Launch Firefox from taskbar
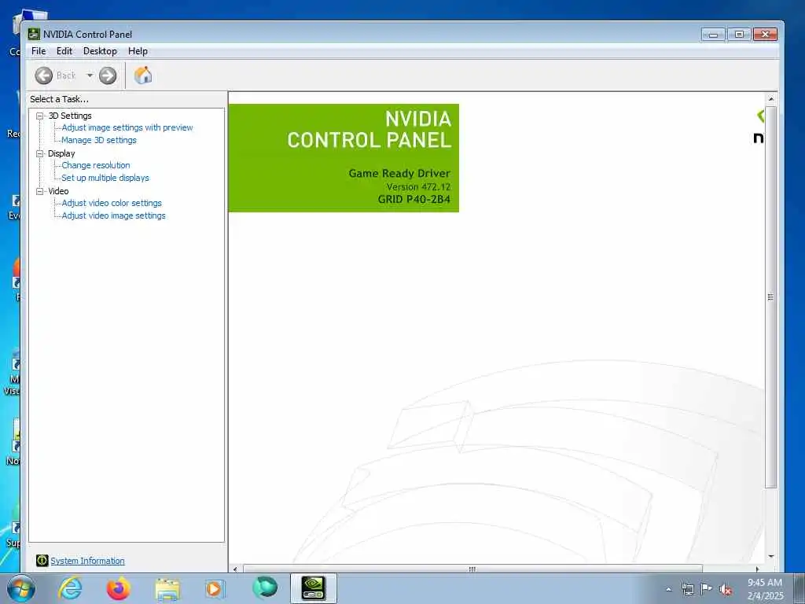The image size is (805, 604). (118, 588)
